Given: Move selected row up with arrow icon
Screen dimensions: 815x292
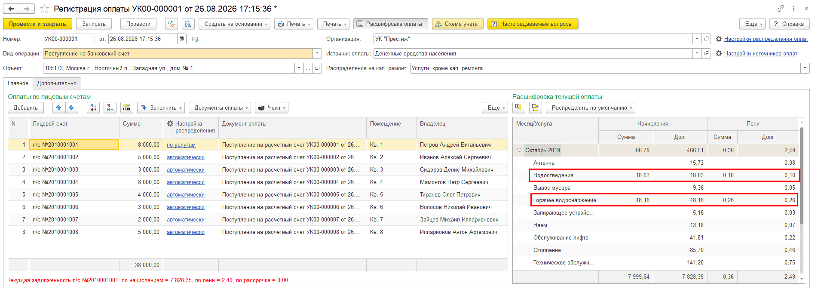Looking at the screenshot, I should pyautogui.click(x=59, y=108).
